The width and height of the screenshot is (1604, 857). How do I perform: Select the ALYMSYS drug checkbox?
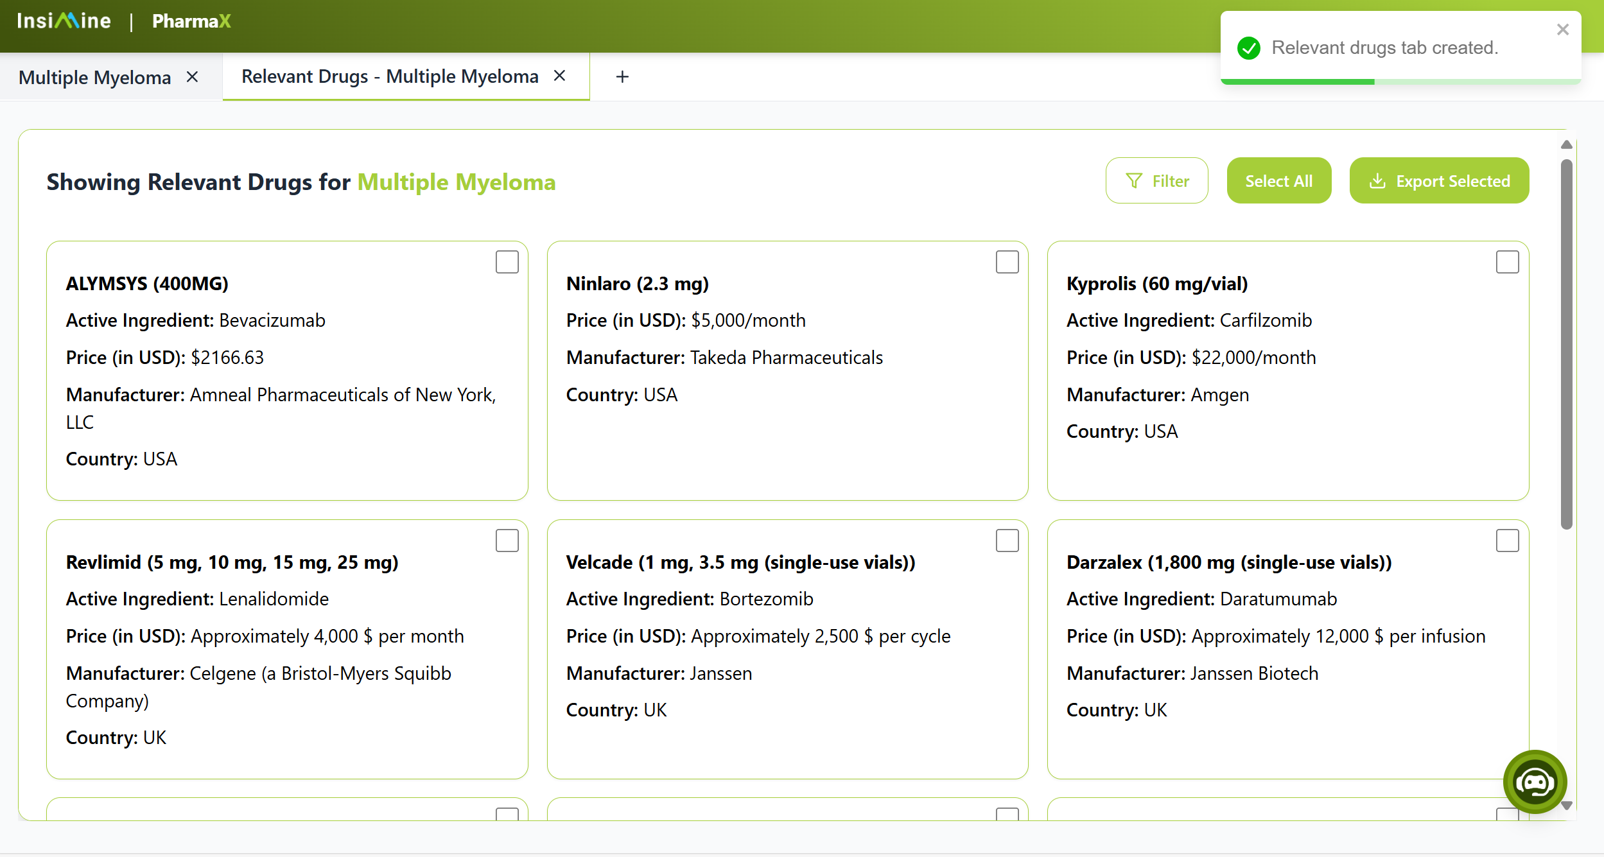(507, 262)
